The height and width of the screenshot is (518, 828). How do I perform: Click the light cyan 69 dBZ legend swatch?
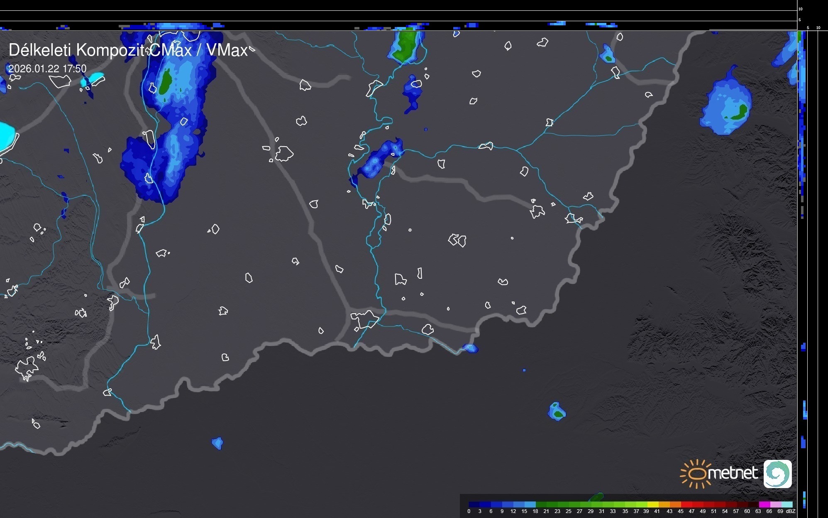point(786,504)
